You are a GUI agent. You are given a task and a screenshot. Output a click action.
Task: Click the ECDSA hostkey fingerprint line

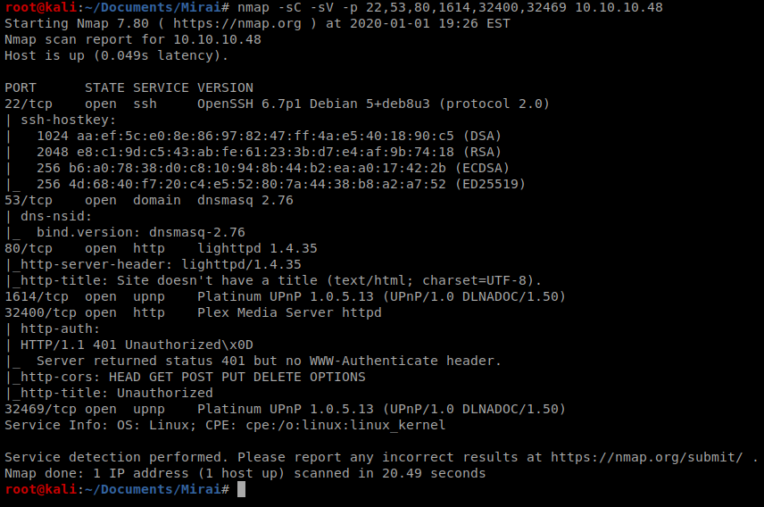273,168
